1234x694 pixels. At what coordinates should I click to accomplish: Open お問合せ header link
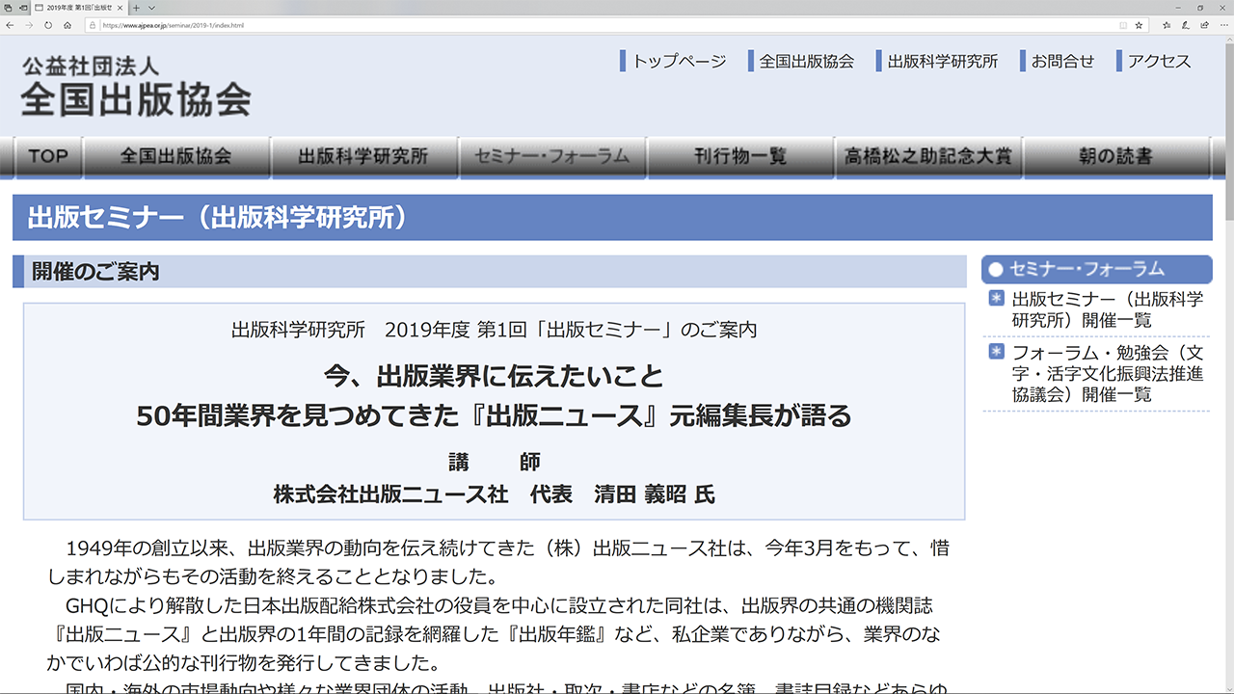(1062, 61)
